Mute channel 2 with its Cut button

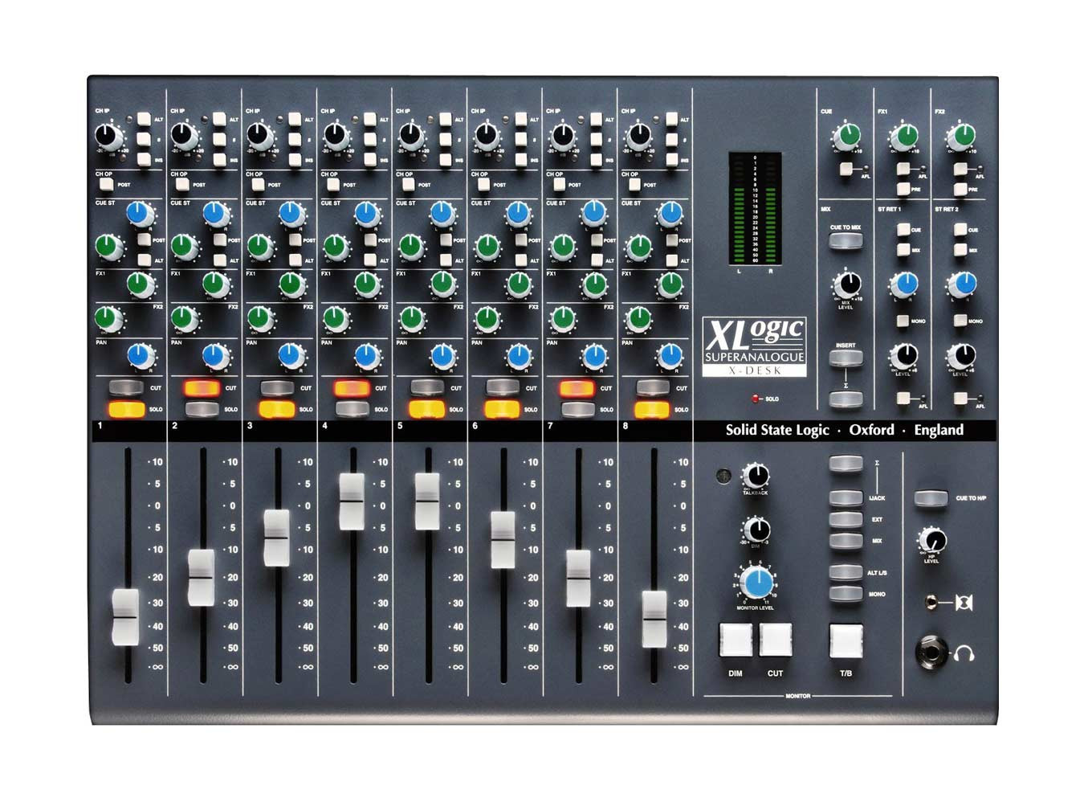[202, 388]
